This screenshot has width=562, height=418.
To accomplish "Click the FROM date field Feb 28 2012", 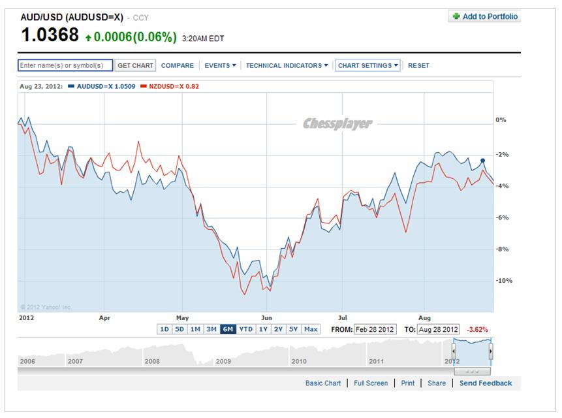I will coord(375,329).
